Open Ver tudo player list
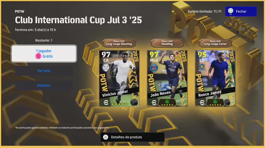This screenshot has width=265, height=148. point(44,71)
